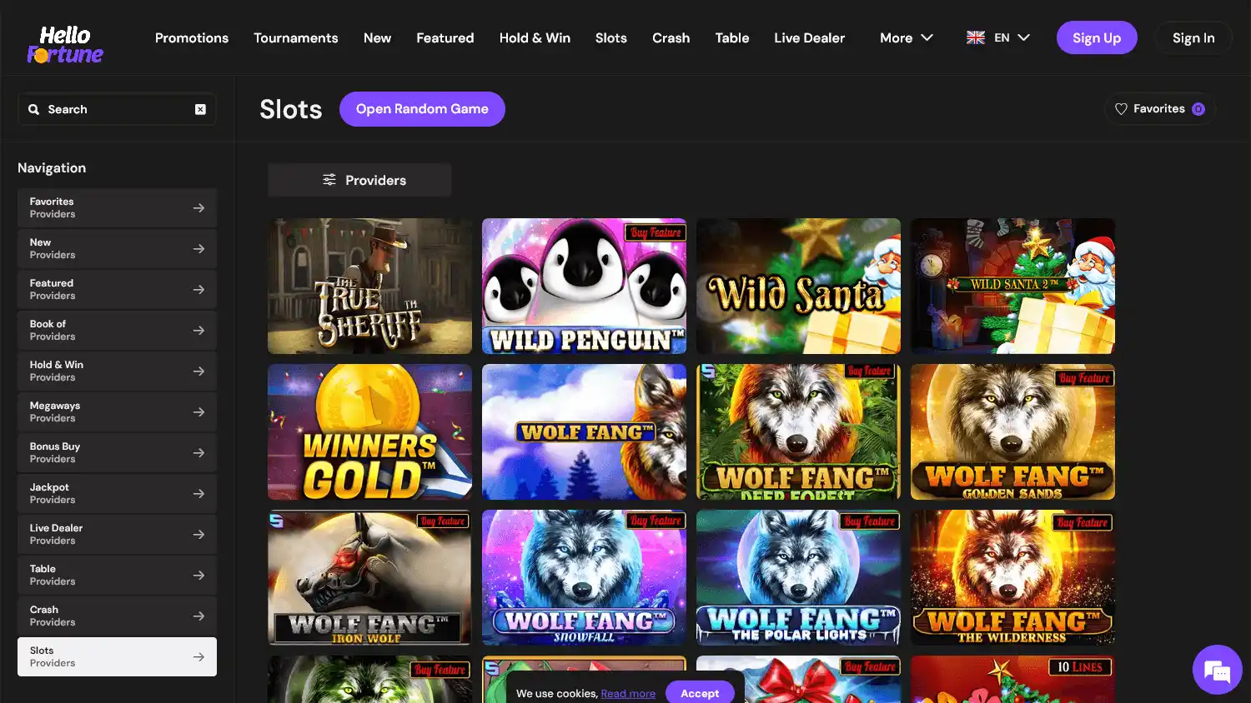Accept the cookies notice
1251x703 pixels.
click(700, 693)
